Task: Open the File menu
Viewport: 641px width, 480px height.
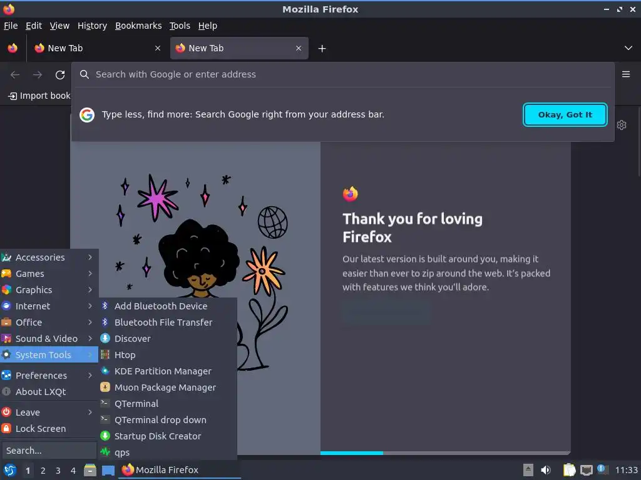Action: (11, 26)
